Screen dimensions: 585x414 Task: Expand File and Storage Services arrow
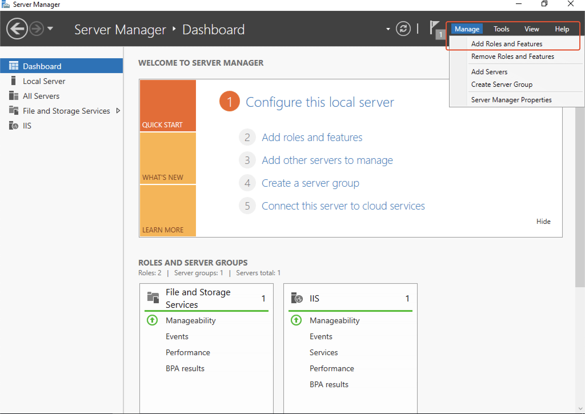pos(118,110)
